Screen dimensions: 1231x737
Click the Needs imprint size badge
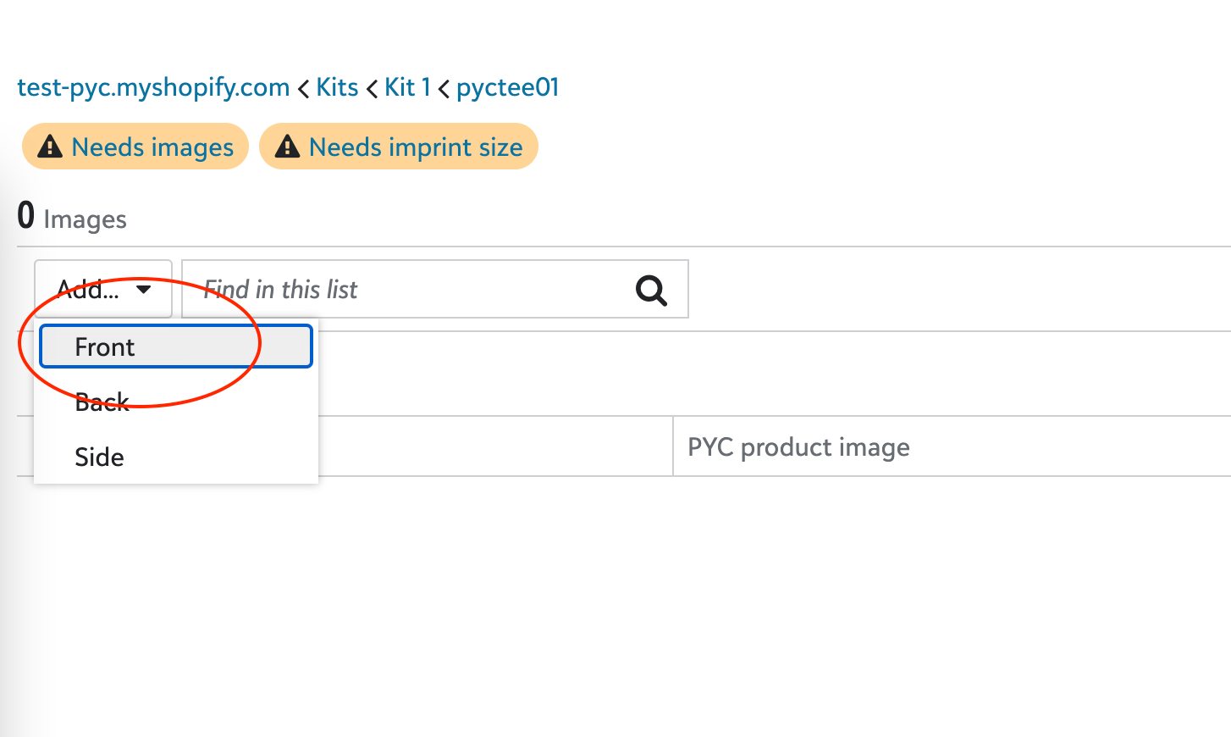coord(399,147)
